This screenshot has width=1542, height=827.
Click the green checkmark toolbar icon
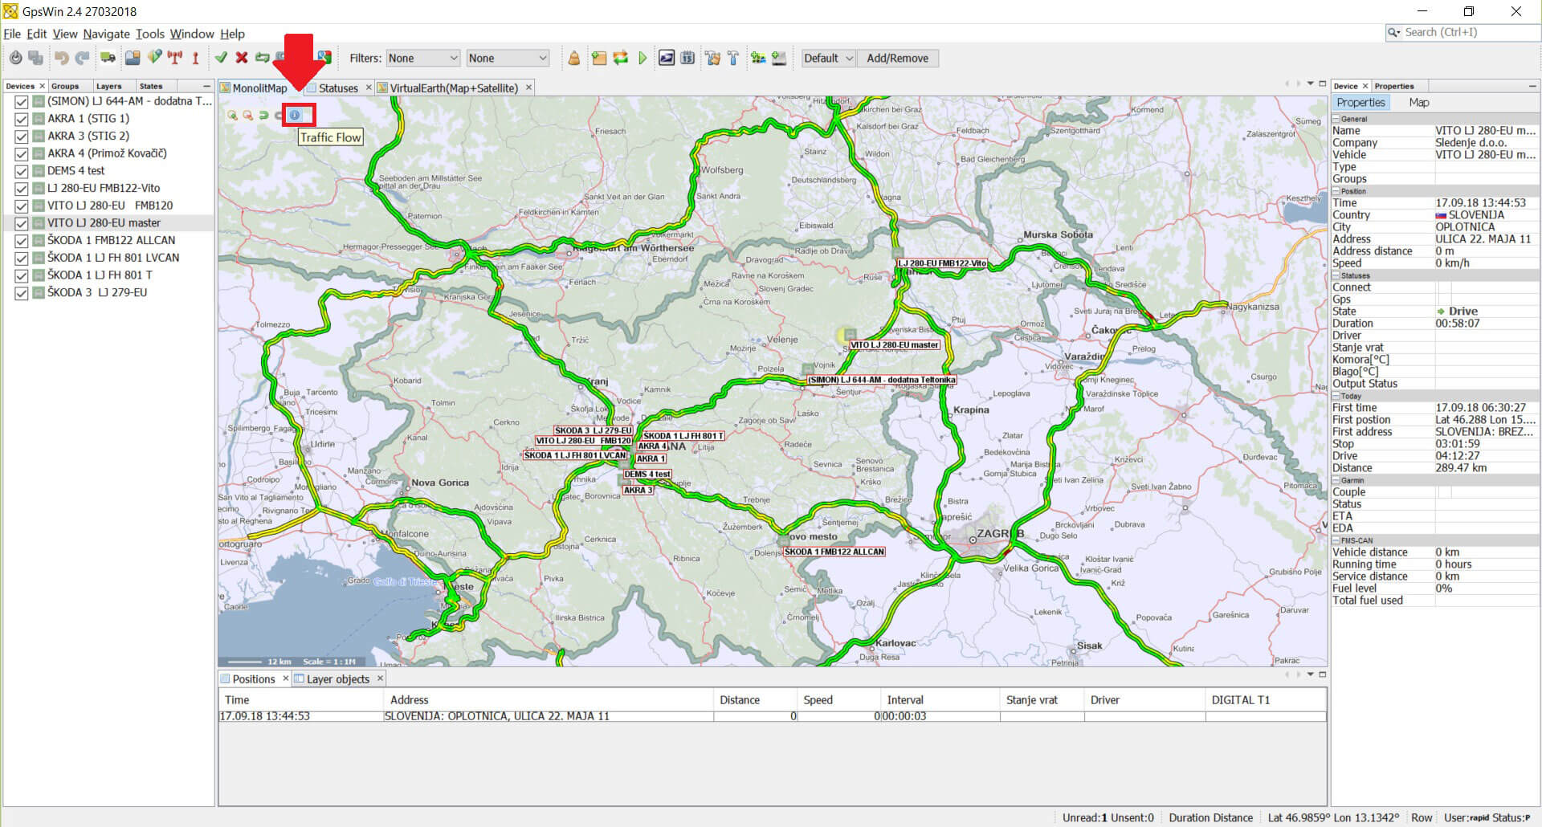coord(221,58)
